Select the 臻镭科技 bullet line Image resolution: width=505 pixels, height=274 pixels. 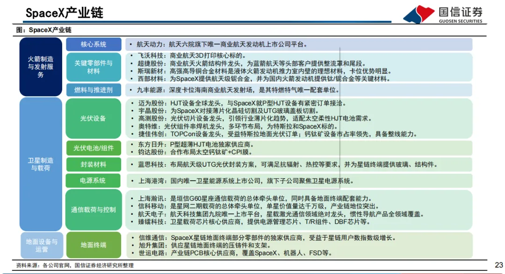tap(251, 222)
